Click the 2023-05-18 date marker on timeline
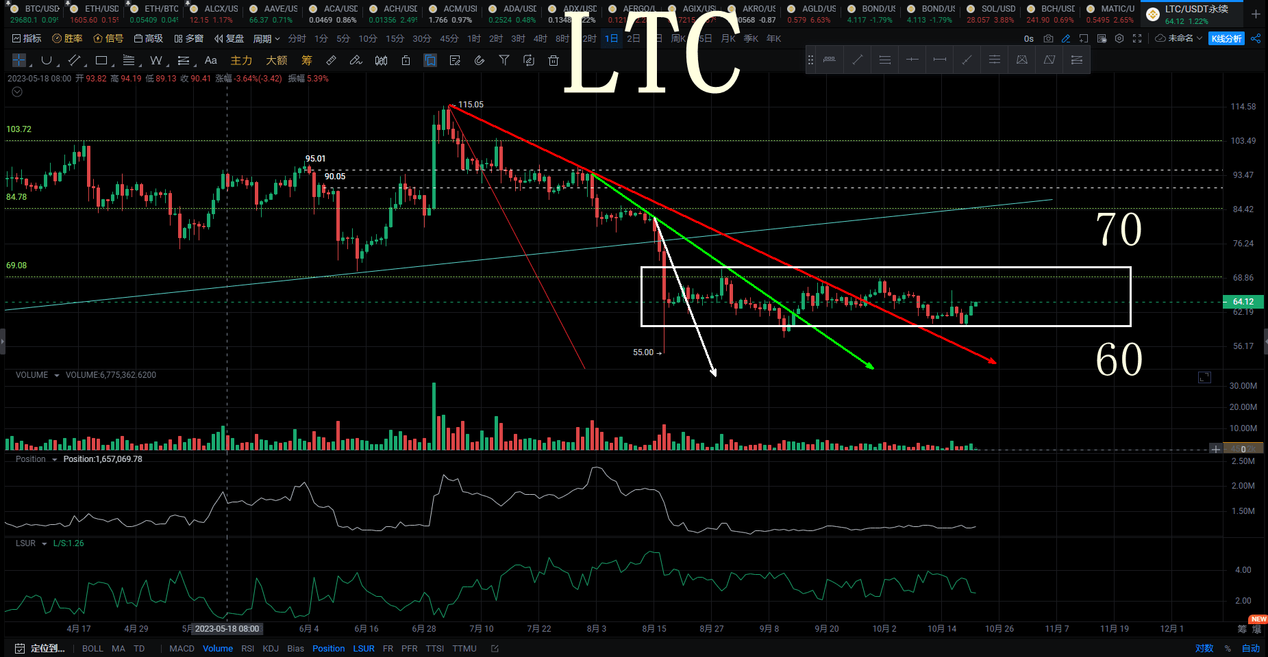Screen dimensions: 1268x657 [x=226, y=628]
